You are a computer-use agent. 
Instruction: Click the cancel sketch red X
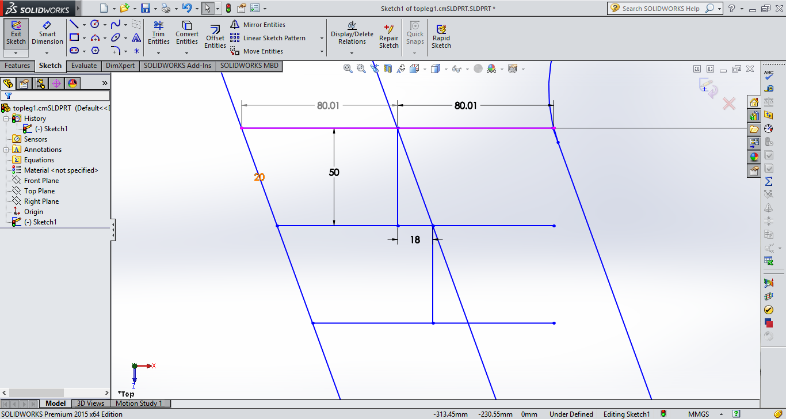729,104
